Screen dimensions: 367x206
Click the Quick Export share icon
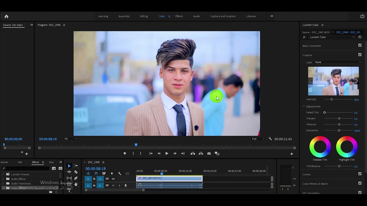[x=362, y=16]
